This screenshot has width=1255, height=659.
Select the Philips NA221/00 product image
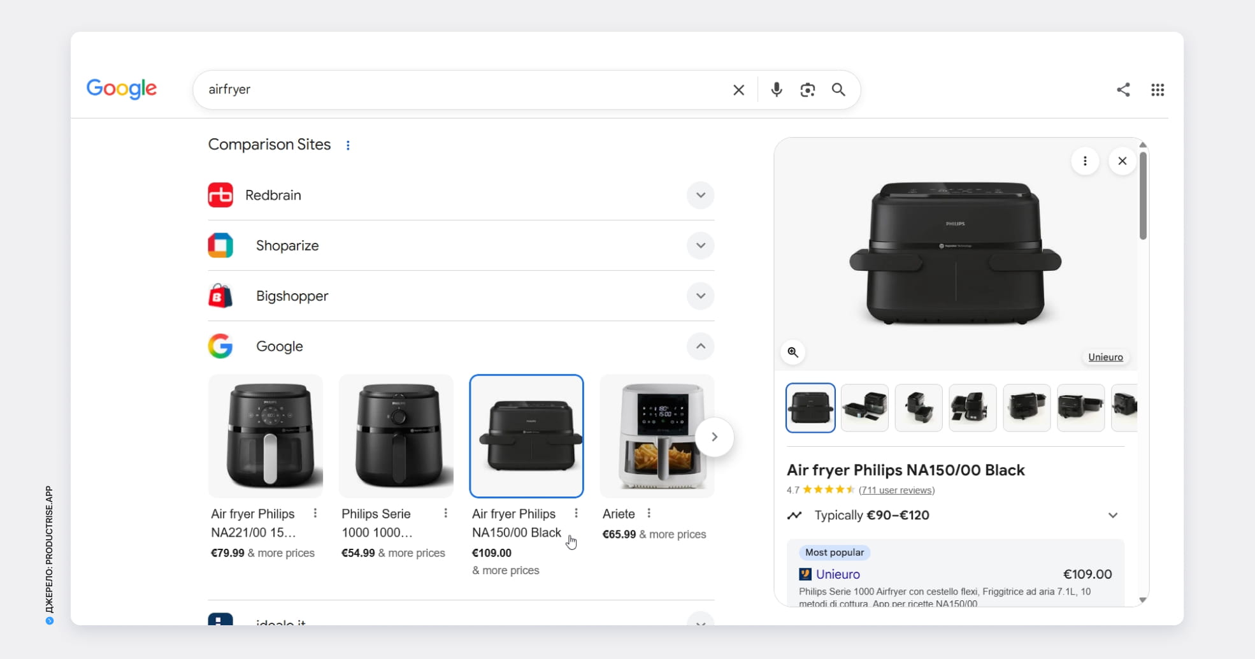(x=266, y=436)
